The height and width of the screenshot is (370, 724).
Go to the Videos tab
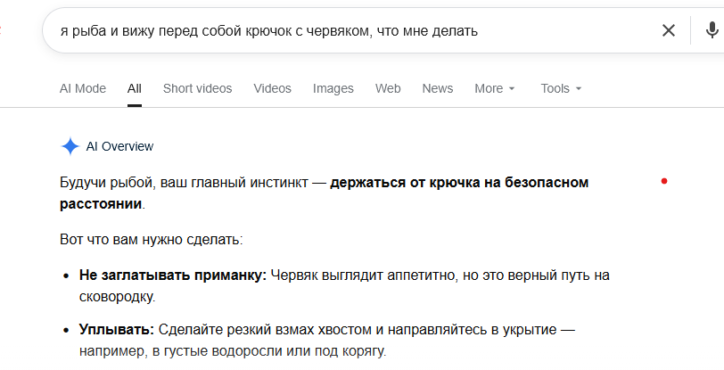coord(273,88)
